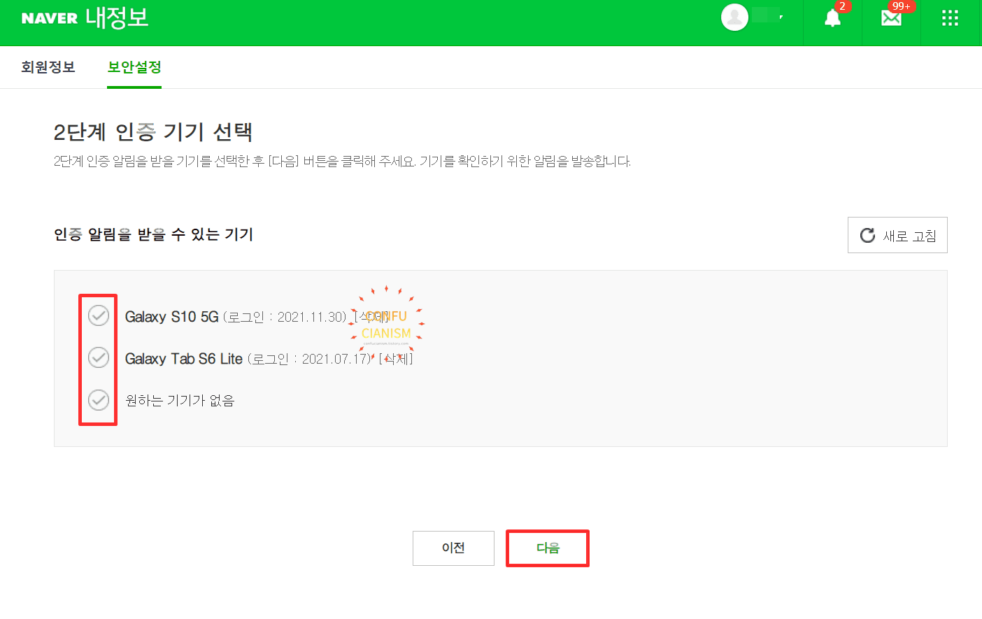Viewport: 982px width, 619px height.
Task: Select the 원하는 기기가 없음 option
Action: 99,400
